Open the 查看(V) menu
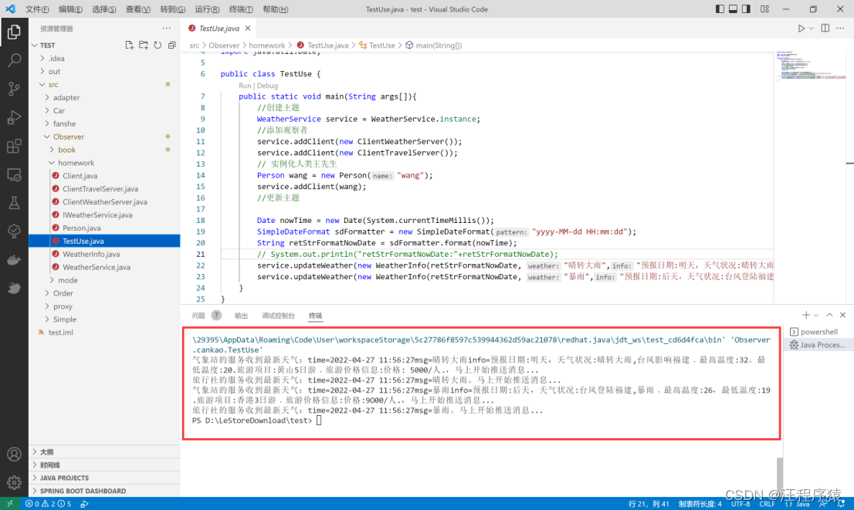The width and height of the screenshot is (854, 510). click(x=137, y=9)
